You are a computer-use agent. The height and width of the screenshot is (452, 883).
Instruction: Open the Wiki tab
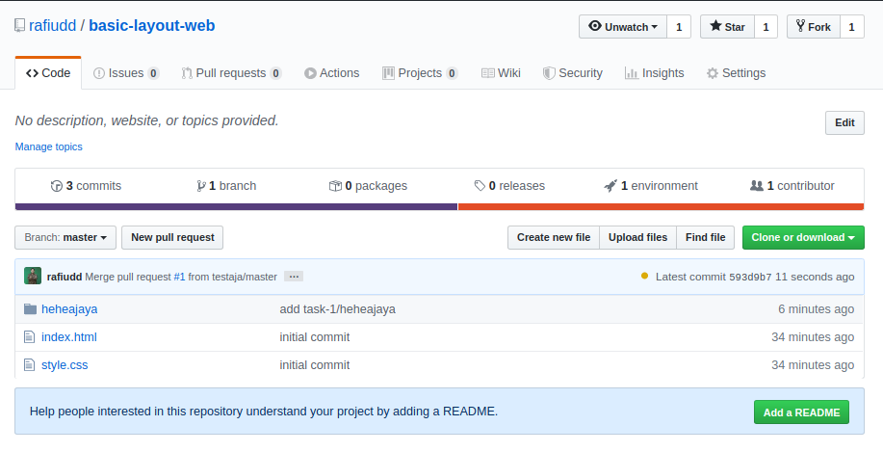click(501, 73)
